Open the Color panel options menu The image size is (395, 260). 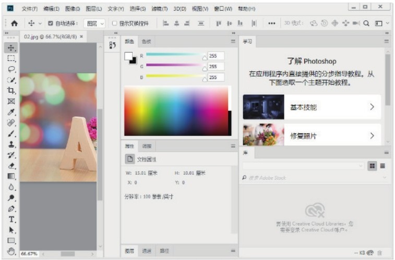233,41
